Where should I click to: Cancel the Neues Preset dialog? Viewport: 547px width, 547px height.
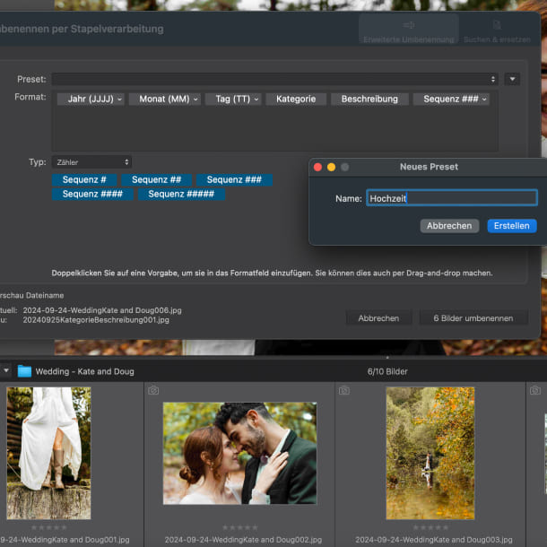pyautogui.click(x=449, y=226)
